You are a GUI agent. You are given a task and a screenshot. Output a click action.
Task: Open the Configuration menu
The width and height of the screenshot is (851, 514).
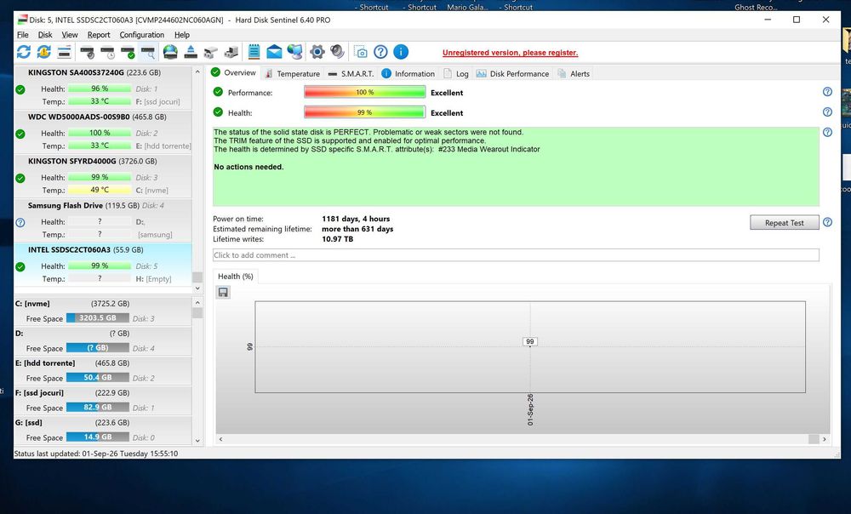[141, 35]
